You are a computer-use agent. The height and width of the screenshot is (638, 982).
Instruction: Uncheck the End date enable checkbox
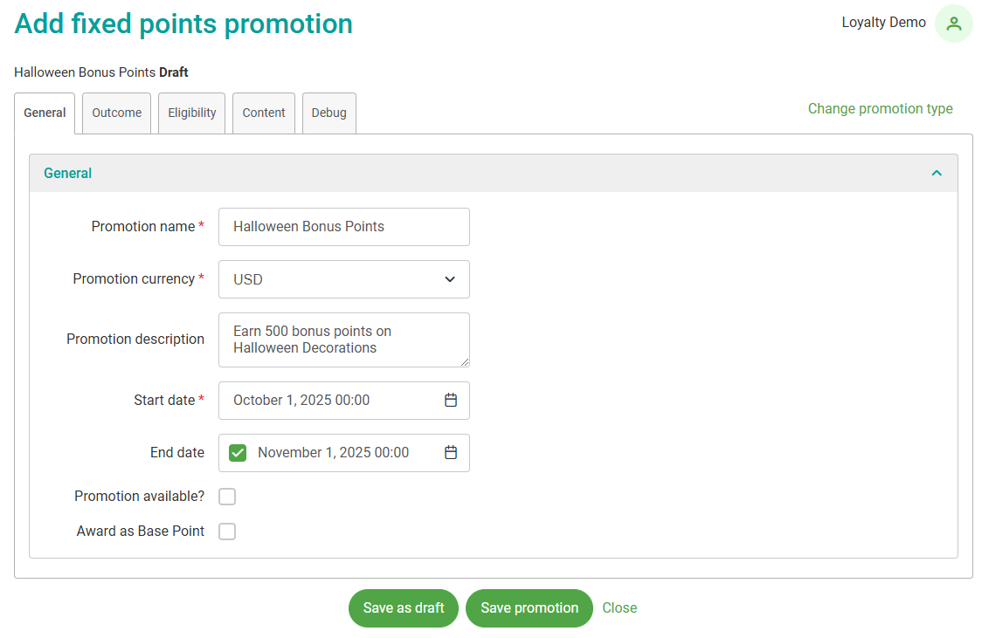click(238, 453)
